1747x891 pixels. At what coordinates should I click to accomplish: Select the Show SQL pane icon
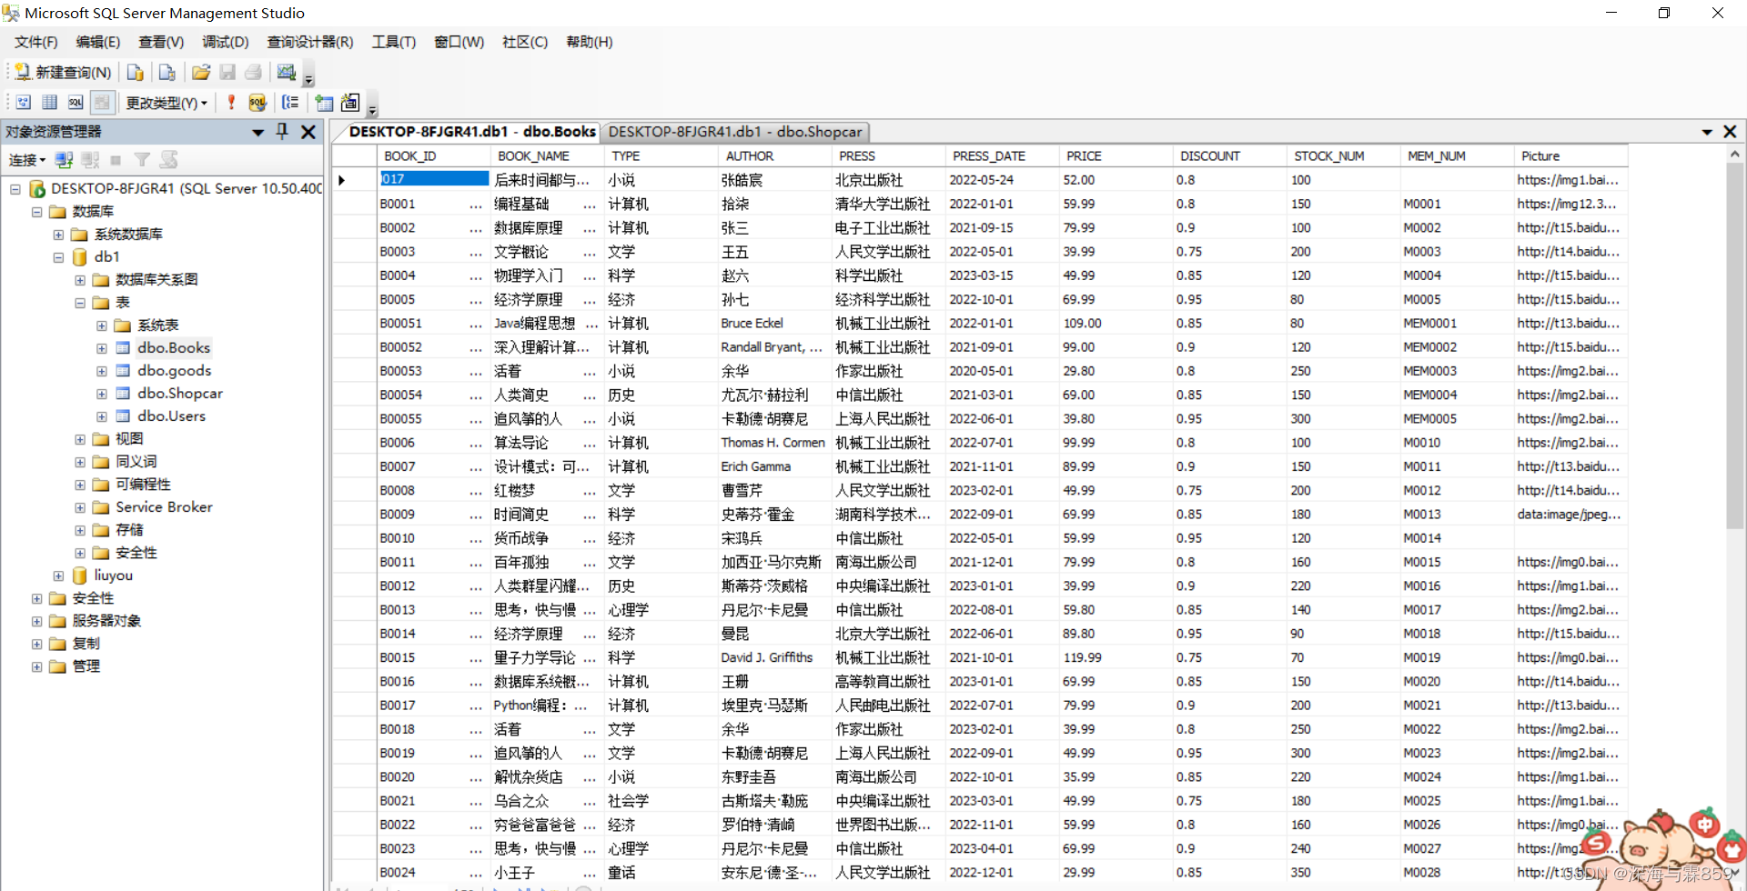[x=76, y=102]
